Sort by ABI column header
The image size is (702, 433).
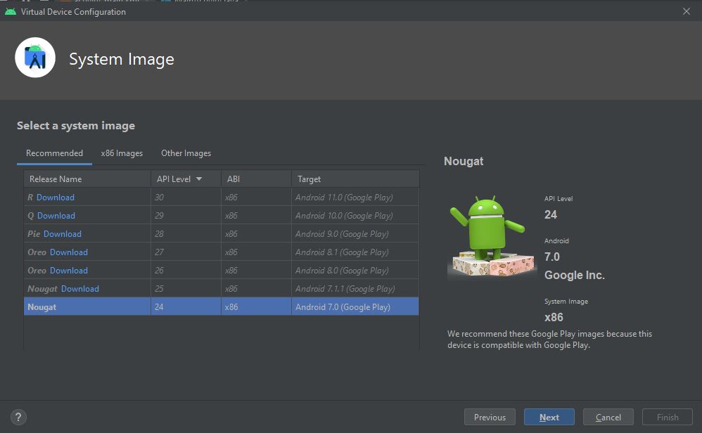pyautogui.click(x=256, y=179)
